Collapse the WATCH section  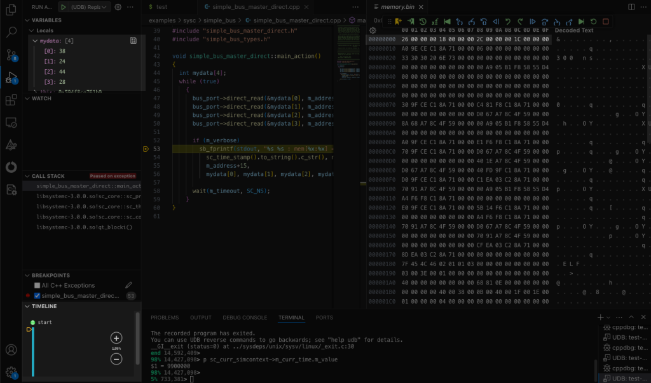click(x=27, y=98)
